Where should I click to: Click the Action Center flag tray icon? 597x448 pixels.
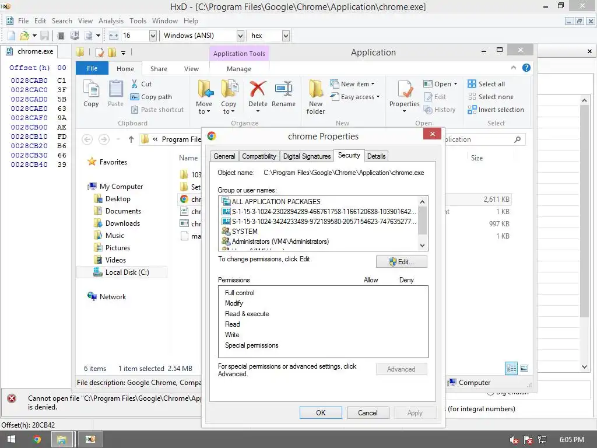[528, 440]
